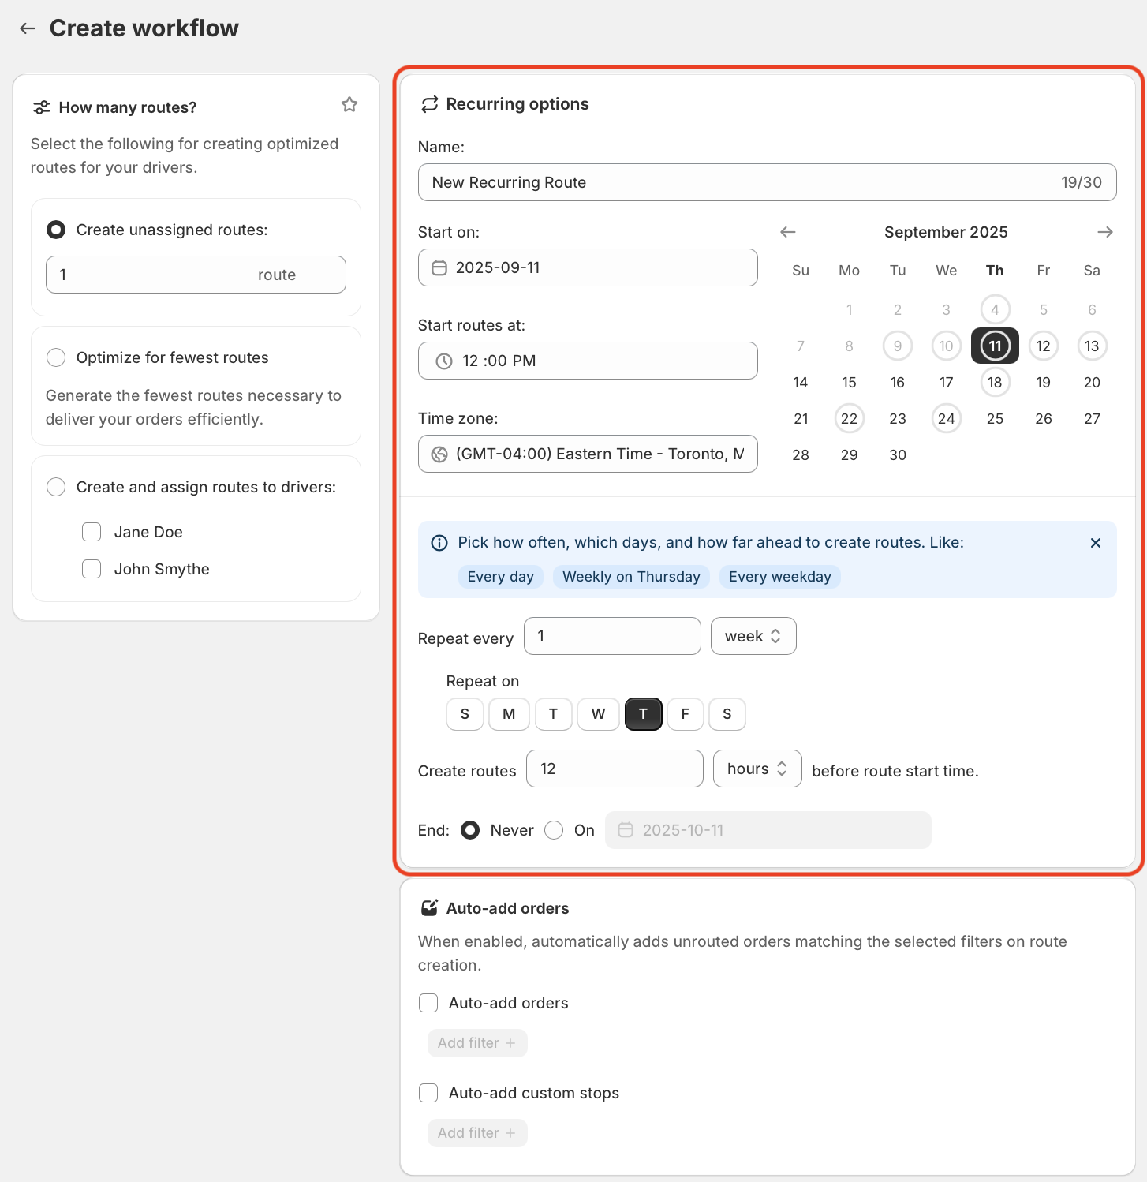Click the globe icon in Time zone field
1147x1182 pixels.
point(439,454)
